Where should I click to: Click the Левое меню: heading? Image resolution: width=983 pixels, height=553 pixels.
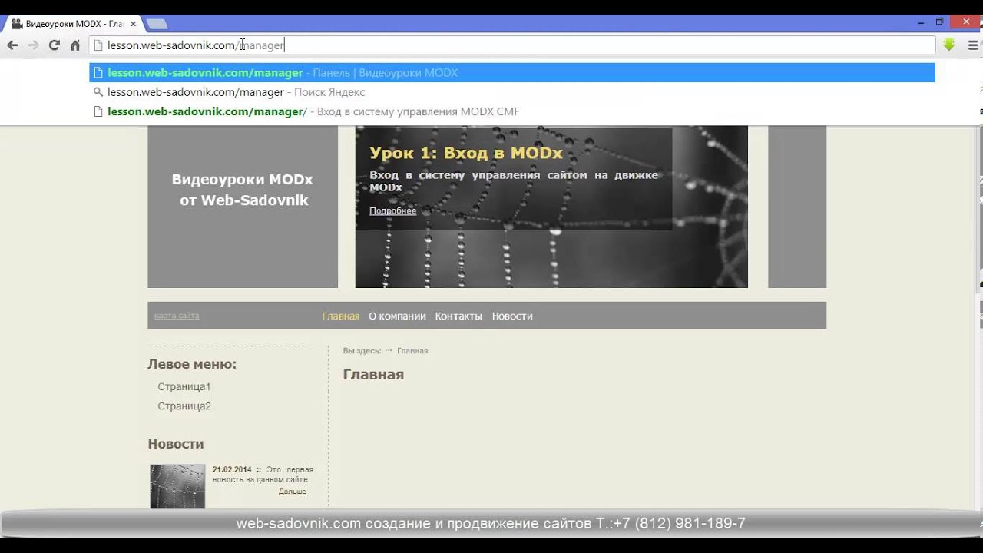click(x=192, y=364)
